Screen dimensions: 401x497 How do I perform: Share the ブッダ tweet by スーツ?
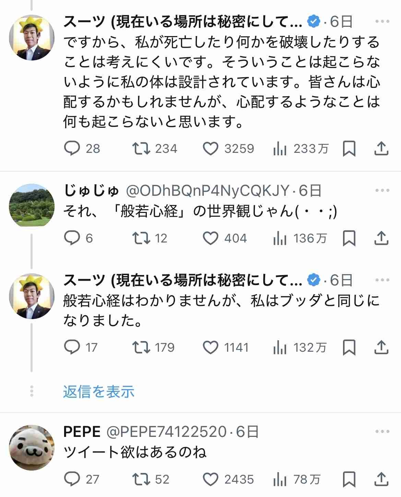(381, 348)
